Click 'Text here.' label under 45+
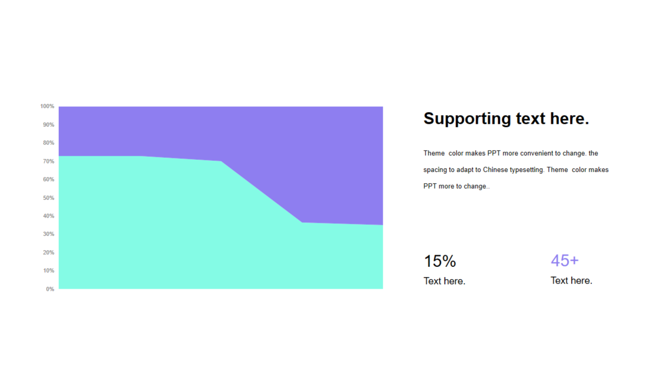660x371 pixels. coord(571,280)
